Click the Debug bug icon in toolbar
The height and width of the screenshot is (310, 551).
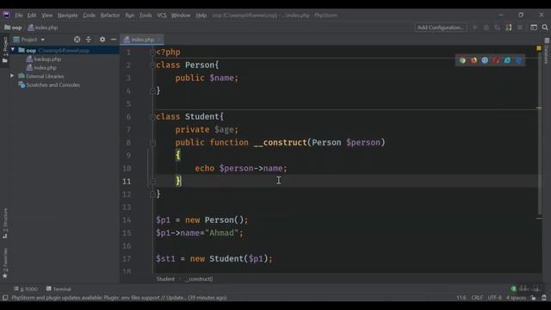tap(486, 28)
